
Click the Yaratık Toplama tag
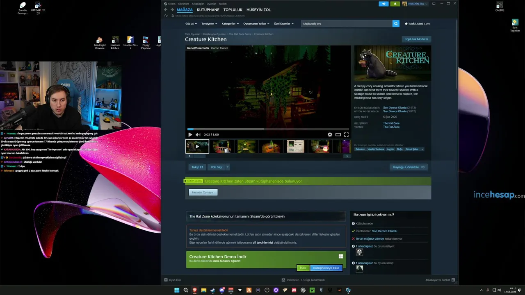(376, 149)
